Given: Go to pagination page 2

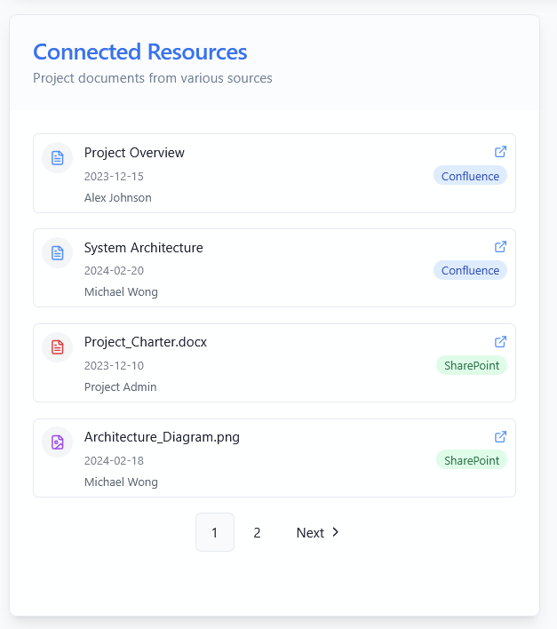Looking at the screenshot, I should tap(257, 532).
